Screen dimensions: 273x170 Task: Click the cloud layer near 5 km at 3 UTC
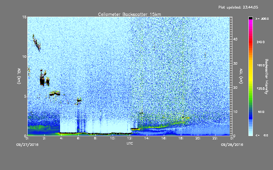tap(55, 94)
